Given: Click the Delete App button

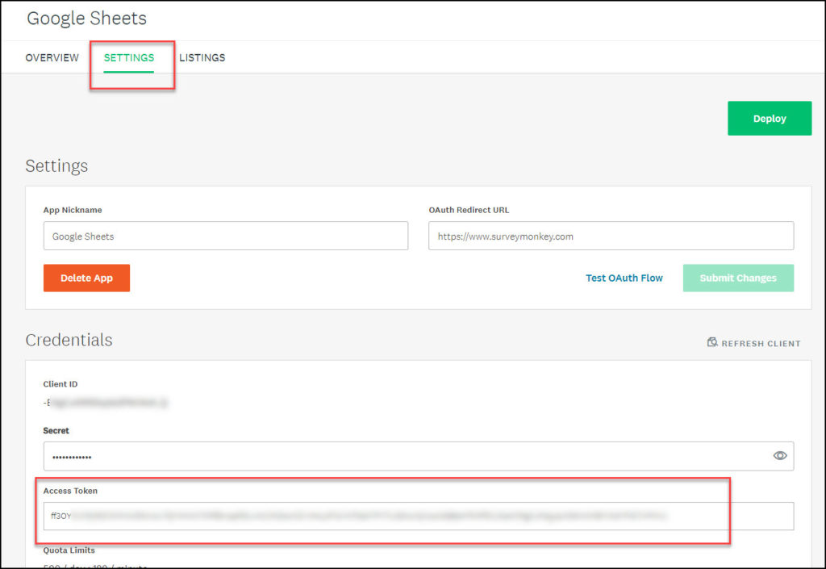Looking at the screenshot, I should click(86, 278).
